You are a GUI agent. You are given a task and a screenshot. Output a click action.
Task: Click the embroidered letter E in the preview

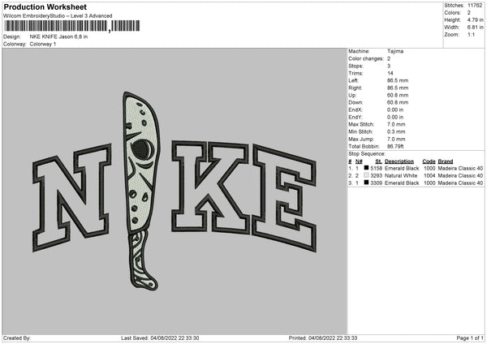285,197
